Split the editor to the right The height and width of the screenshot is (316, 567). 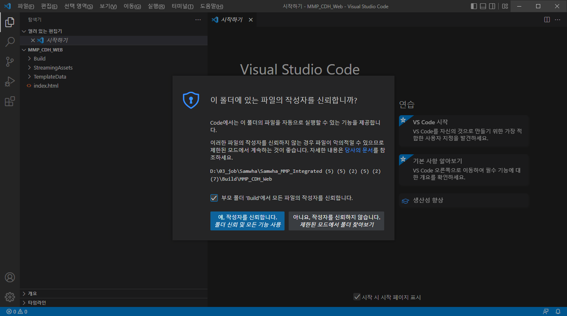pos(547,20)
